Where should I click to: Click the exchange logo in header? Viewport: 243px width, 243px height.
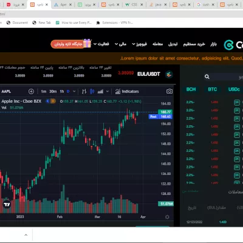point(228,45)
